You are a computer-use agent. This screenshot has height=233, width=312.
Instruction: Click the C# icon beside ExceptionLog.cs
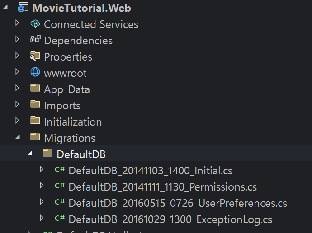pos(59,219)
